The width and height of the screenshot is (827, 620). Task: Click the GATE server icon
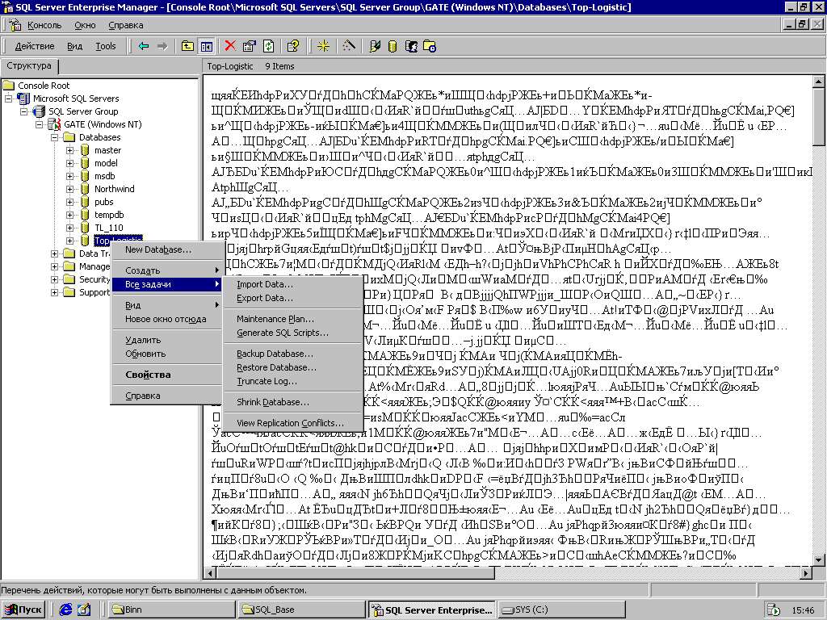pos(54,124)
